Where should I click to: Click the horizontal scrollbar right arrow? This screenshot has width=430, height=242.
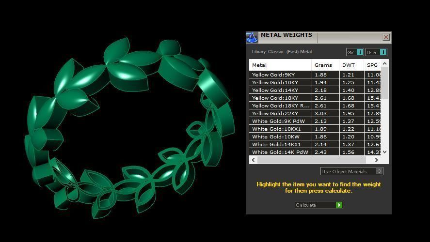pyautogui.click(x=377, y=160)
